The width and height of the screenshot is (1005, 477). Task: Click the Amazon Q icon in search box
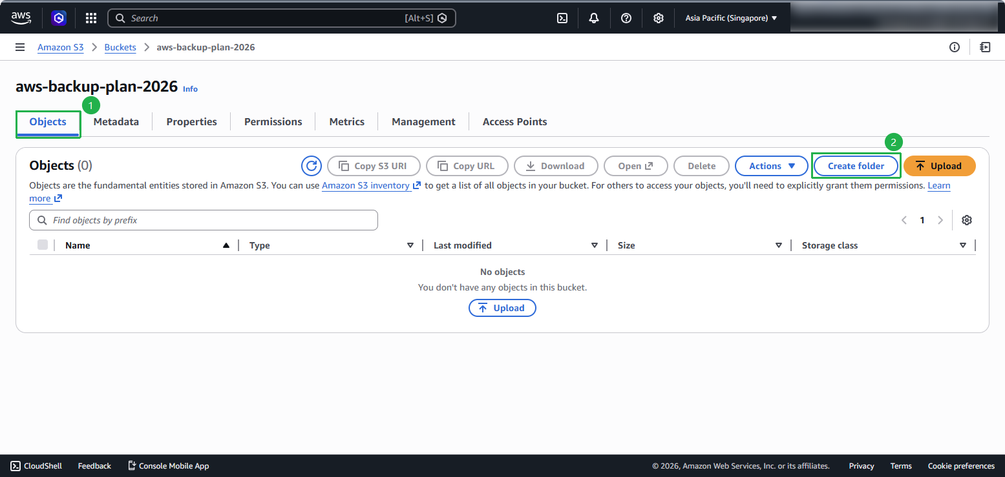point(442,18)
